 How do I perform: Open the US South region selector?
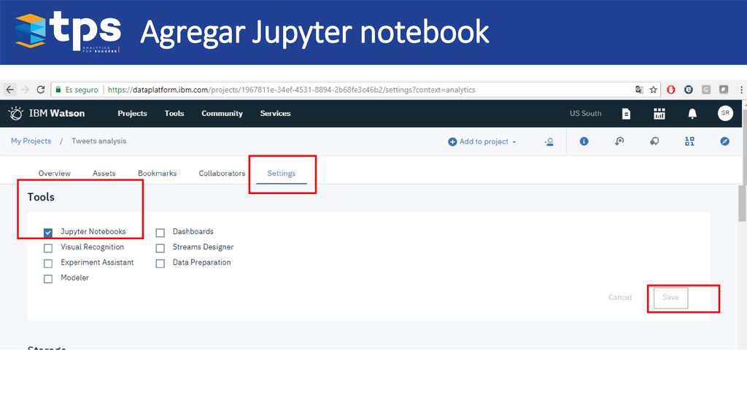pos(586,113)
